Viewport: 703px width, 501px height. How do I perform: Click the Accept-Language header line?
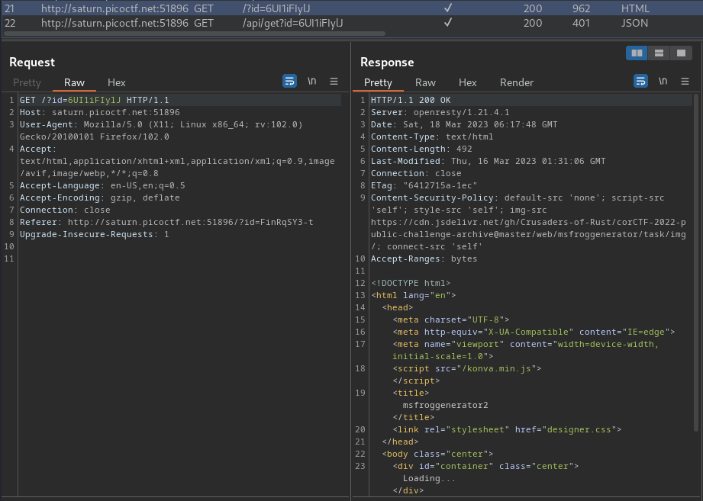(102, 185)
